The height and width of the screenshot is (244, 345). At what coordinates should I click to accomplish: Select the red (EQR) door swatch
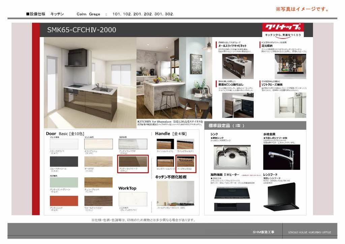64,201
